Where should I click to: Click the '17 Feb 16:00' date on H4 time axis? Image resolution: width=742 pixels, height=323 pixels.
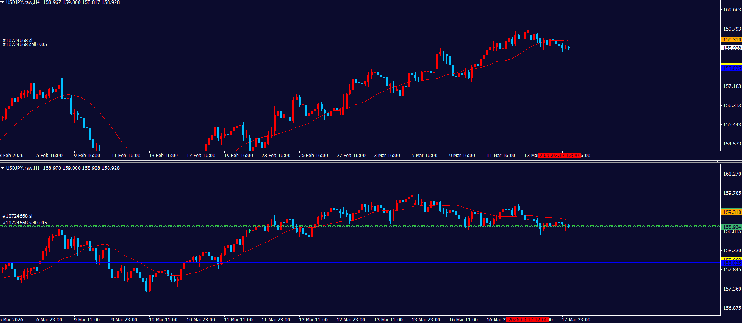tap(201, 156)
